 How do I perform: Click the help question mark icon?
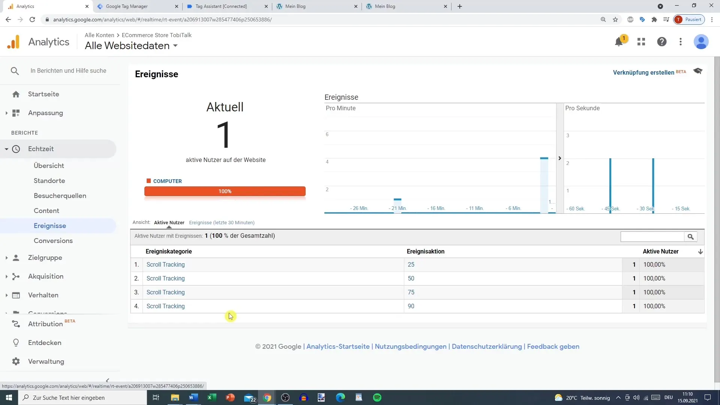tap(661, 42)
